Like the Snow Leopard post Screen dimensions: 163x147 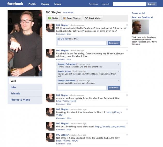69,144
